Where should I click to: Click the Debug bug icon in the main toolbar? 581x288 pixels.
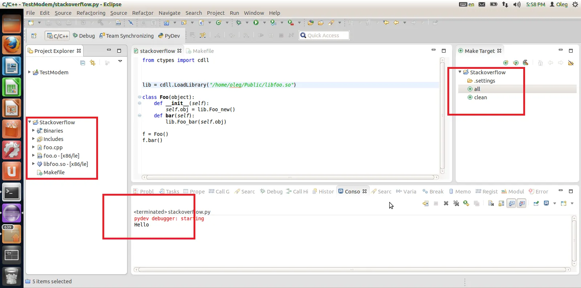[x=239, y=22]
